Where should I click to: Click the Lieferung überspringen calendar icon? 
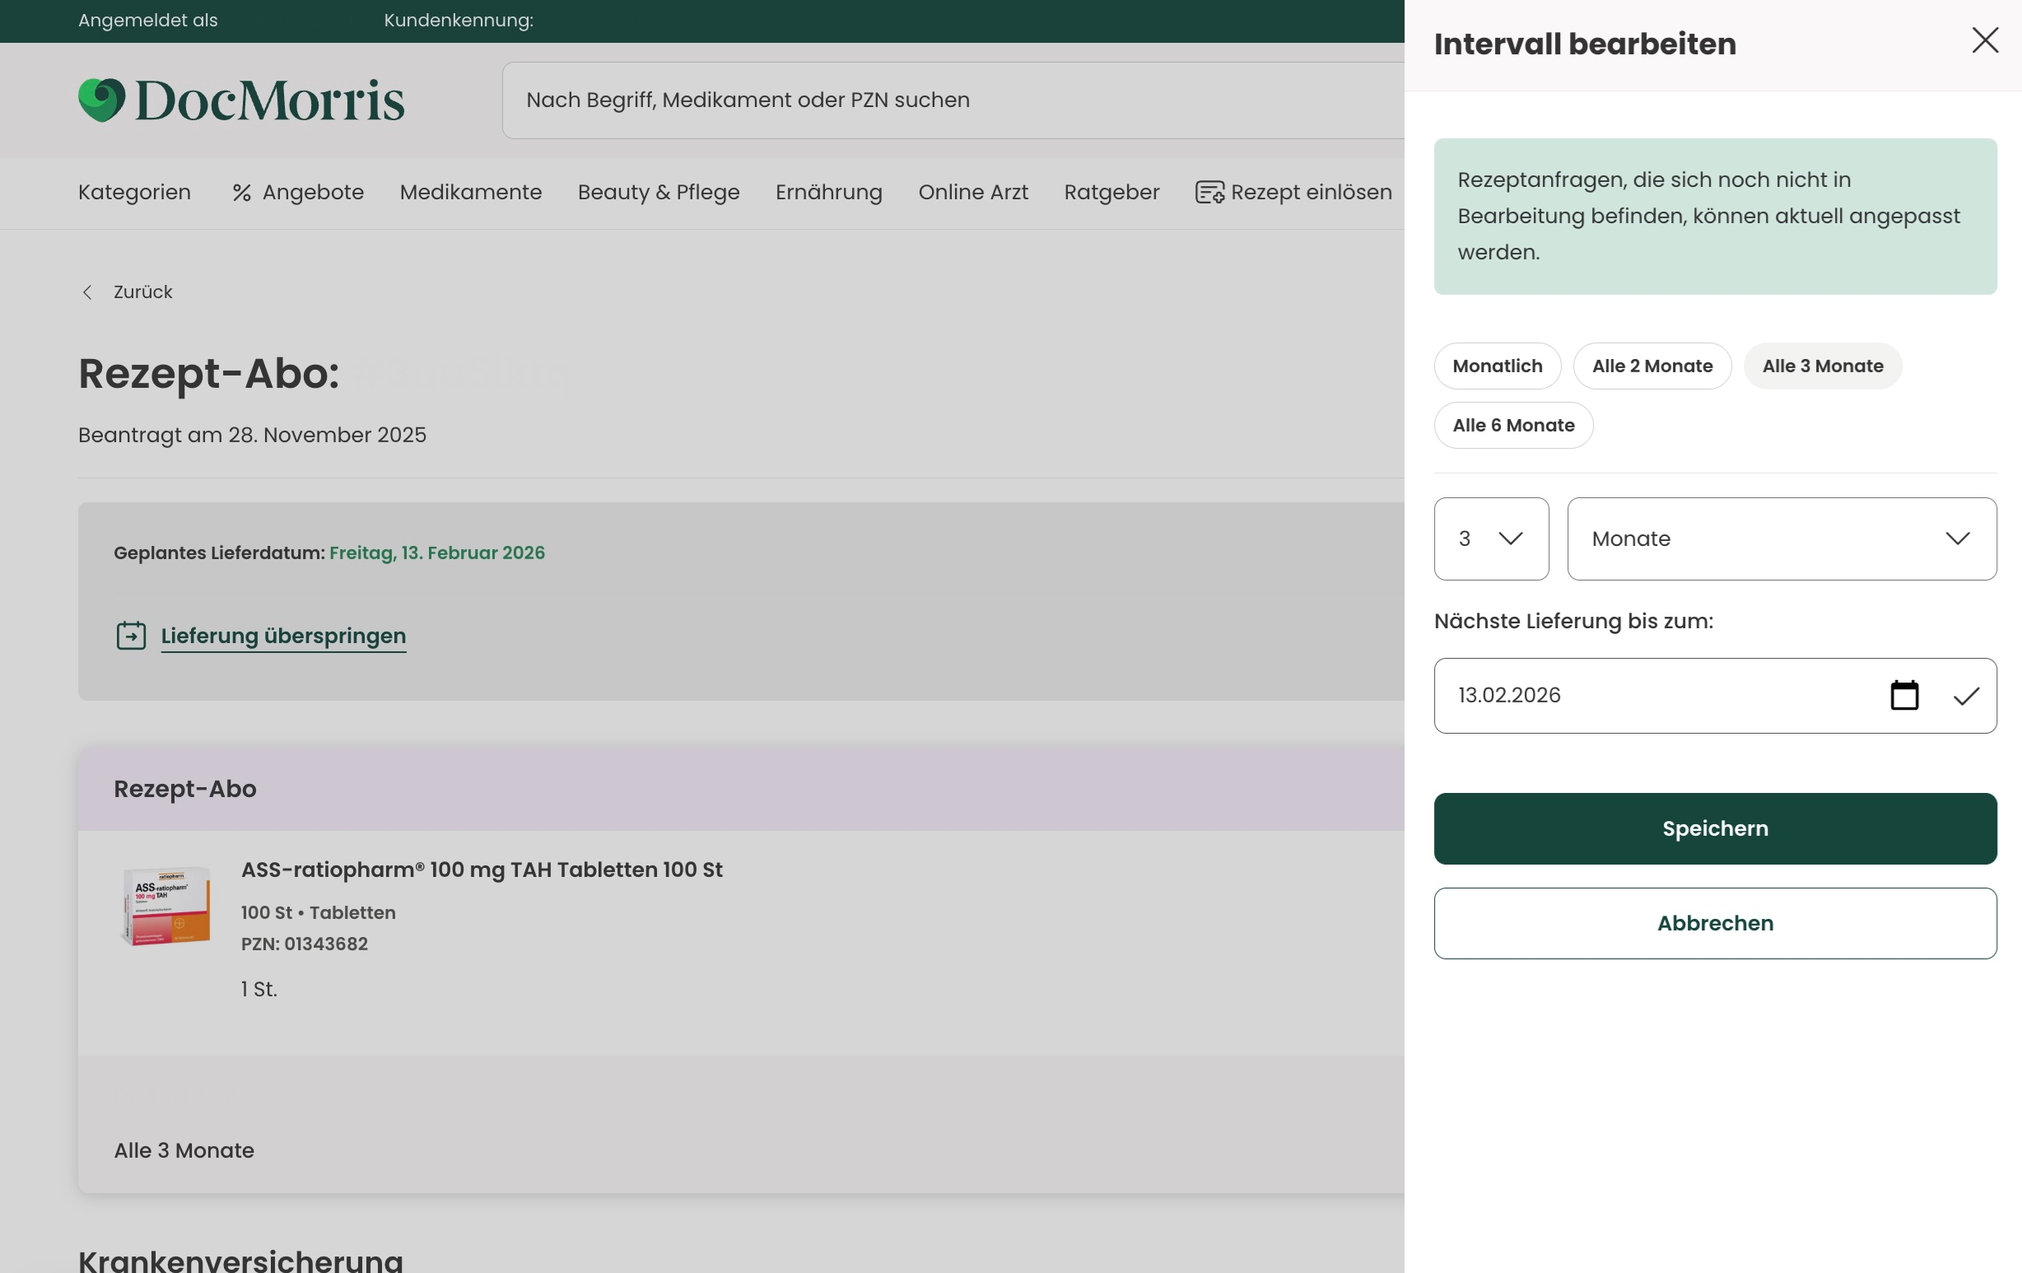131,636
